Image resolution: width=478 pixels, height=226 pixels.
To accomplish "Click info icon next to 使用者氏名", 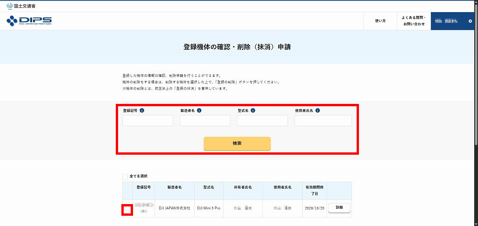I will pos(317,110).
